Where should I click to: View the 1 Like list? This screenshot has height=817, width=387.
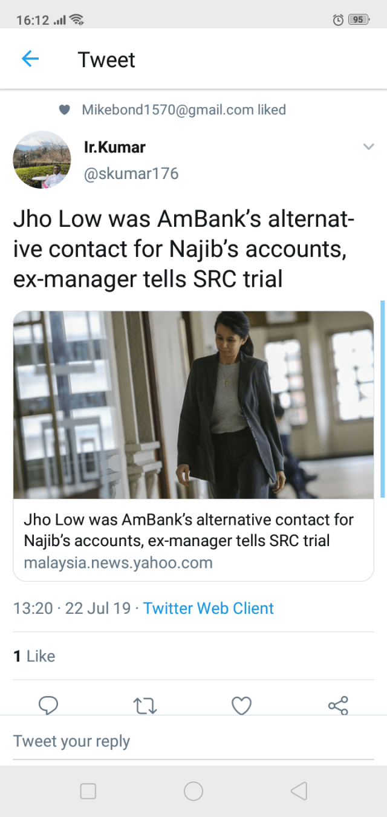(34, 656)
